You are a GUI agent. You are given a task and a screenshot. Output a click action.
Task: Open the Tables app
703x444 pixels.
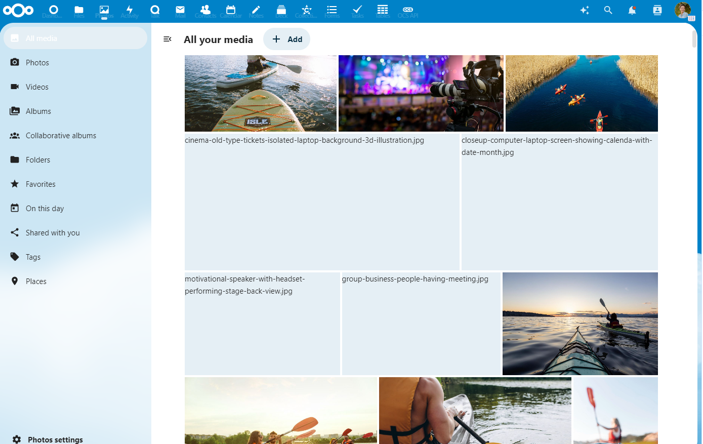tap(383, 10)
